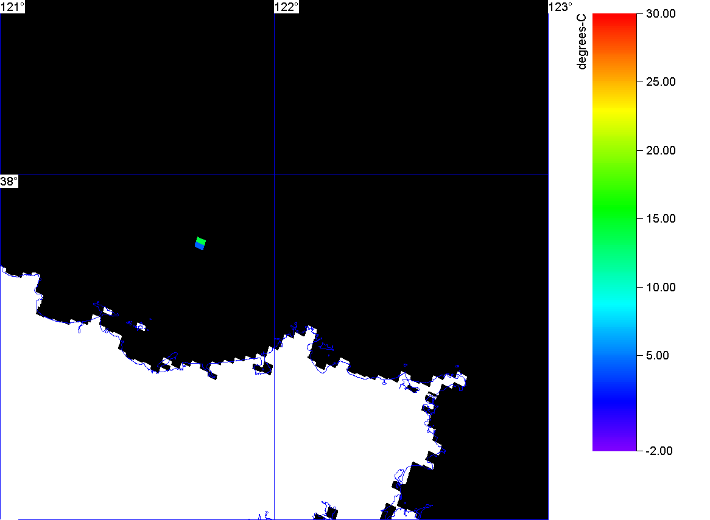Image resolution: width=710 pixels, height=520 pixels.
Task: Click the 121° longitude label
Action: coord(12,7)
